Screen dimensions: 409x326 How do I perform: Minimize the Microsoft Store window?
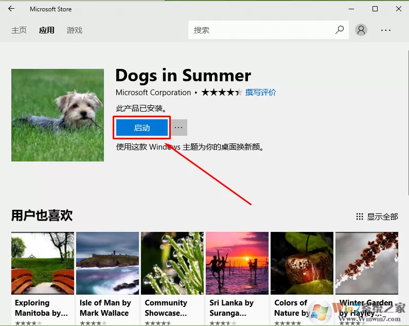pos(351,9)
